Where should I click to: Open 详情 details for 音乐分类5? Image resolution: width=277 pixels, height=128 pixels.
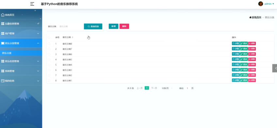click(x=236, y=59)
